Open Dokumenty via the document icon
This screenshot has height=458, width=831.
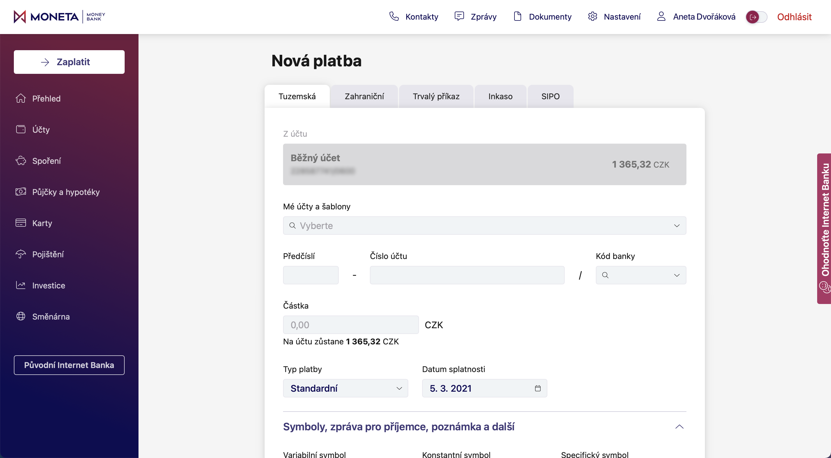(517, 16)
